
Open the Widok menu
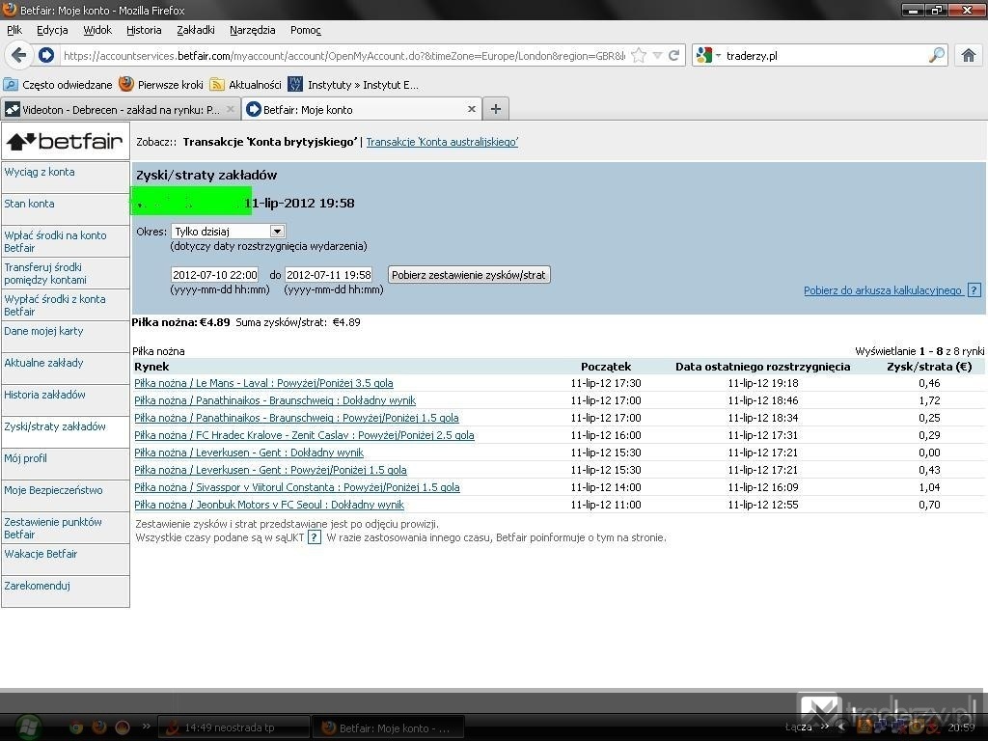coord(97,30)
